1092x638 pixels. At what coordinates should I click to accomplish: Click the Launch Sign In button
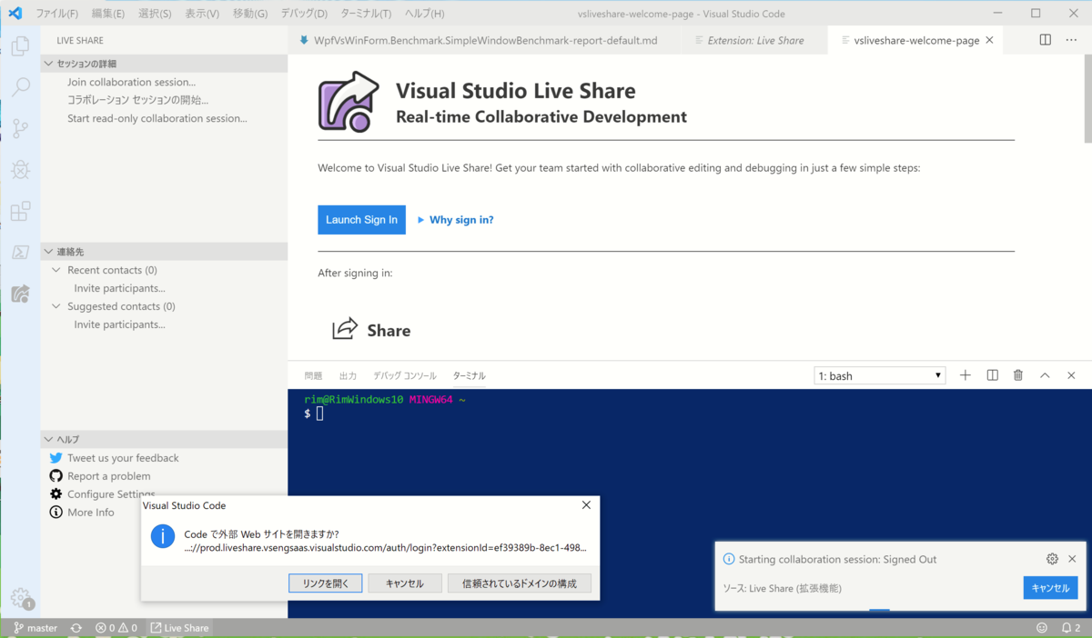(x=361, y=220)
